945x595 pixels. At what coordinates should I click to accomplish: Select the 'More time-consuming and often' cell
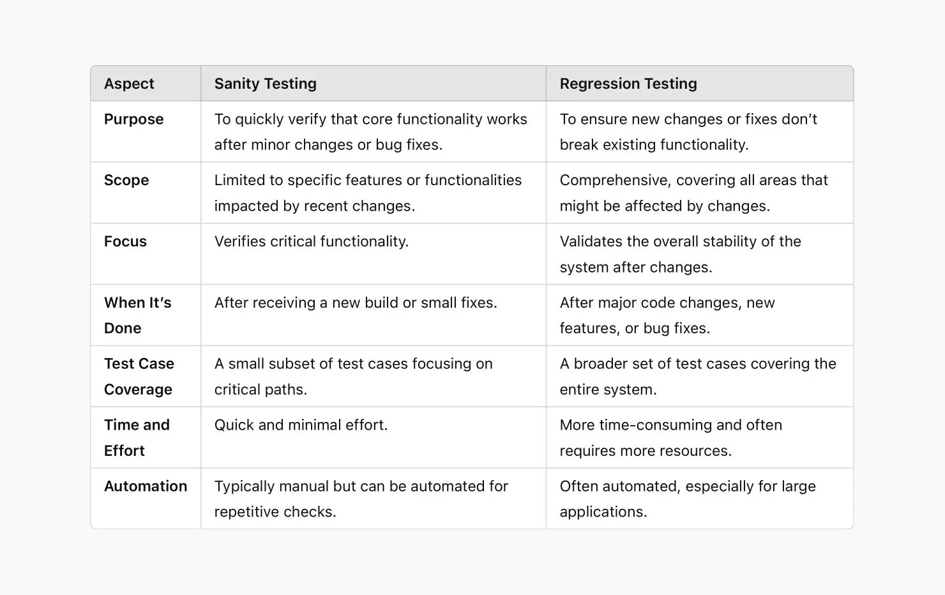click(x=670, y=437)
